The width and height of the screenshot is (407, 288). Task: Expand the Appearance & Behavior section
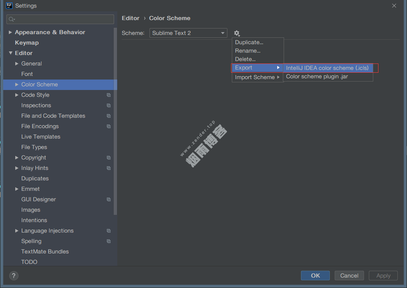coord(10,32)
